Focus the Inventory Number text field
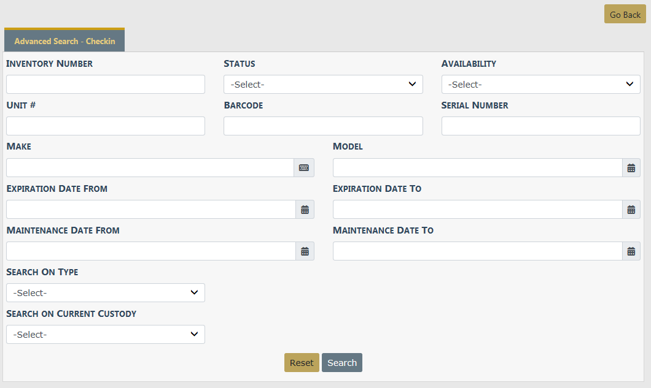This screenshot has height=388, width=651. coord(106,85)
